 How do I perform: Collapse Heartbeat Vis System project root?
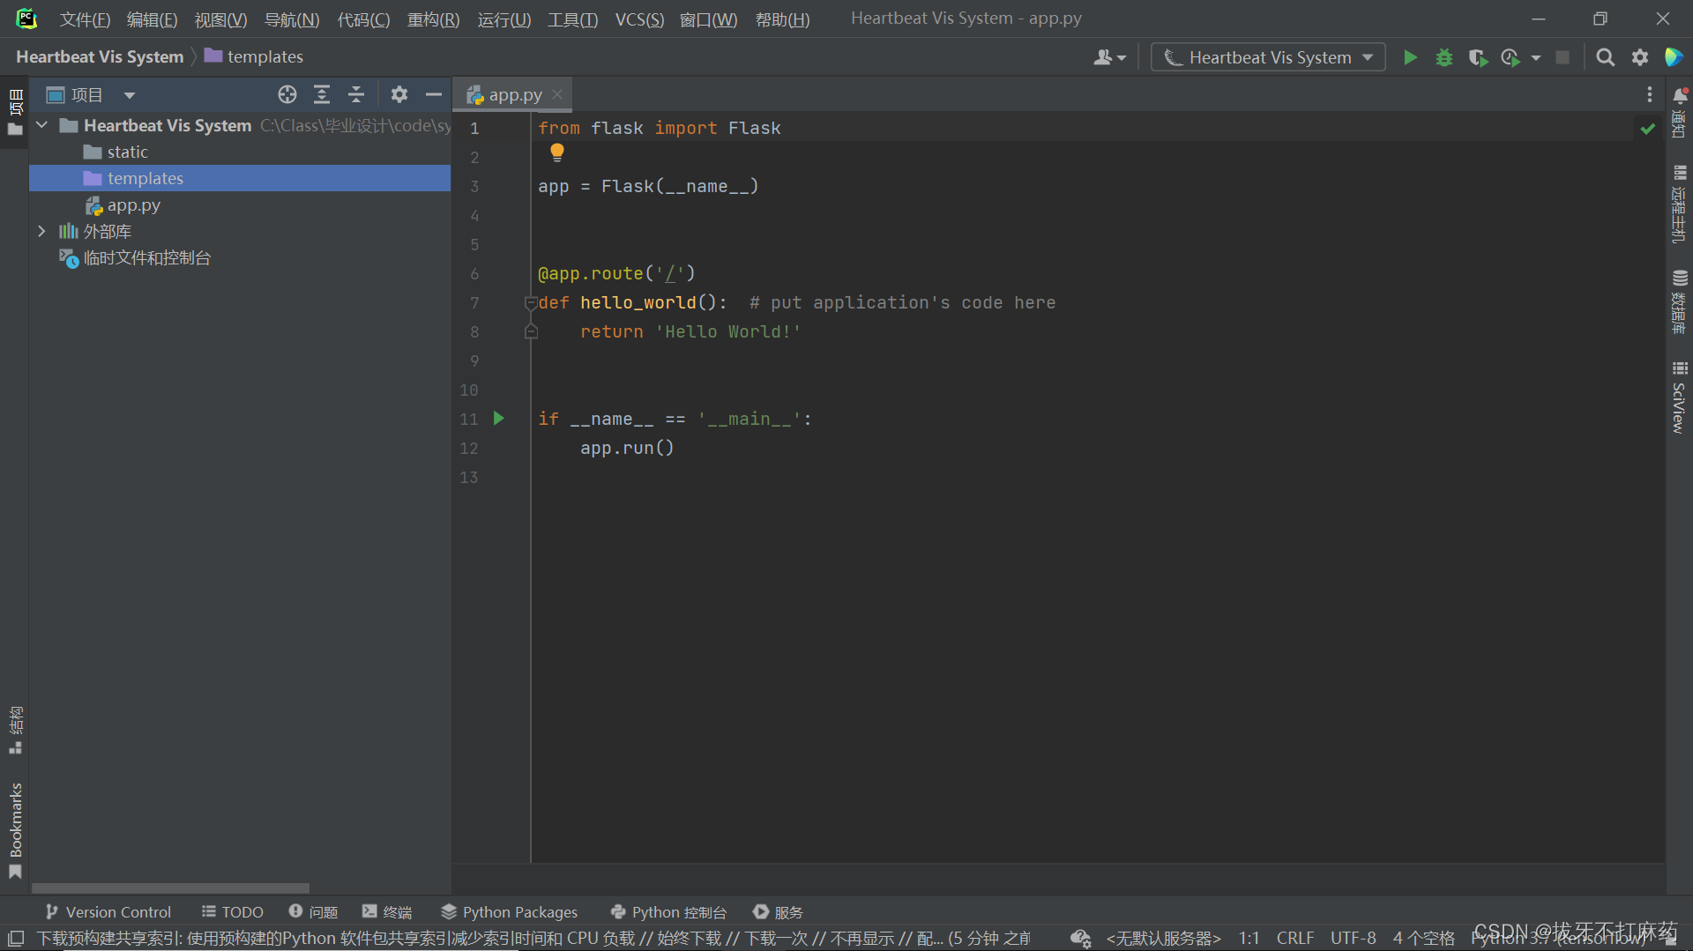(x=41, y=125)
